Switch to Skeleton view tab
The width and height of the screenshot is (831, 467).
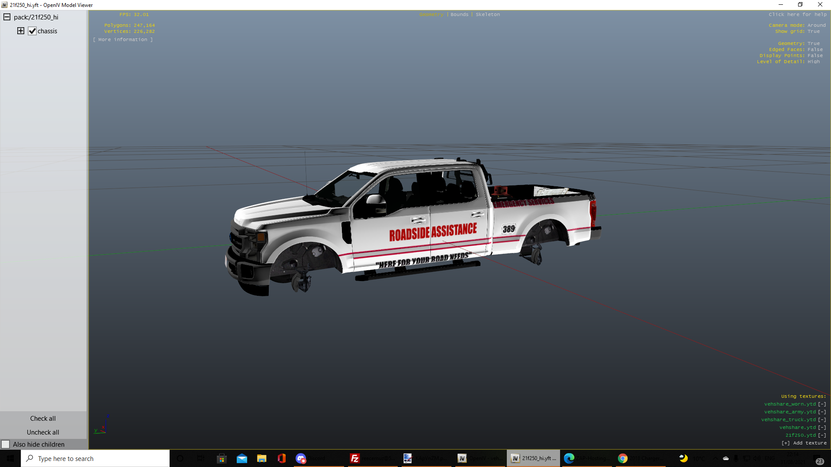click(487, 15)
